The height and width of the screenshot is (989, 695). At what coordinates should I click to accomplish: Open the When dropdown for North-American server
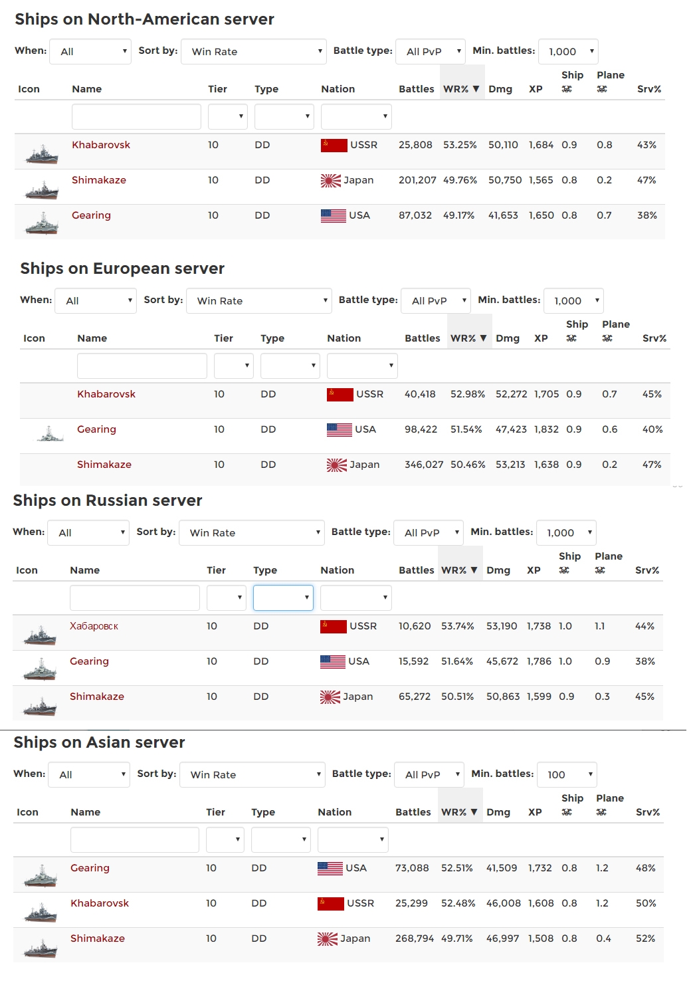pos(91,51)
